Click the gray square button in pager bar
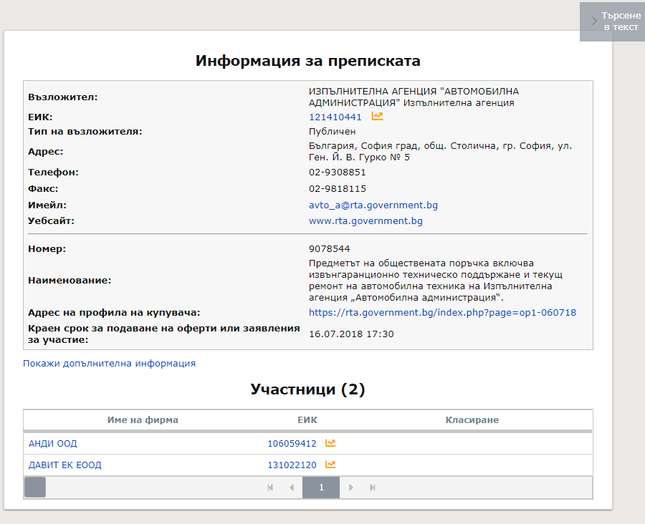The height and width of the screenshot is (524, 645). click(x=35, y=487)
